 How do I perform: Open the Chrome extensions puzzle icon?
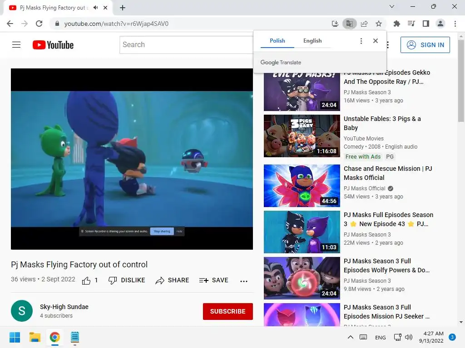click(x=396, y=24)
